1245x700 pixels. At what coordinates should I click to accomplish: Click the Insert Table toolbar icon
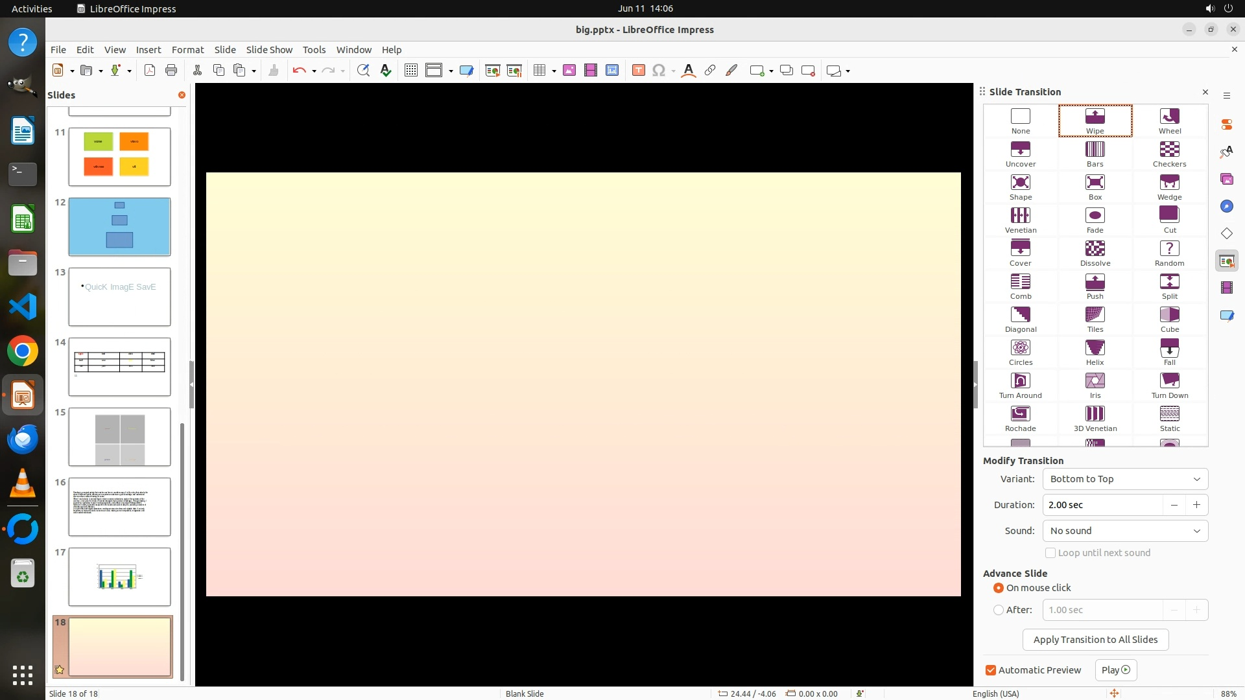click(x=539, y=71)
